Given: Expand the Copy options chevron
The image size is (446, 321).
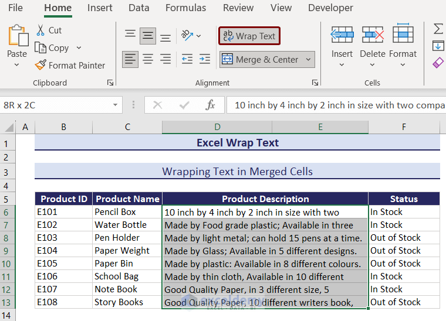Looking at the screenshot, I should [79, 47].
